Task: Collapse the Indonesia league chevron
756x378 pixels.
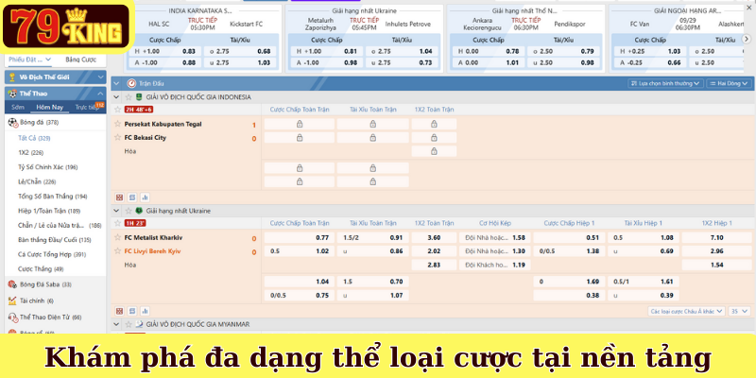Action: click(116, 97)
